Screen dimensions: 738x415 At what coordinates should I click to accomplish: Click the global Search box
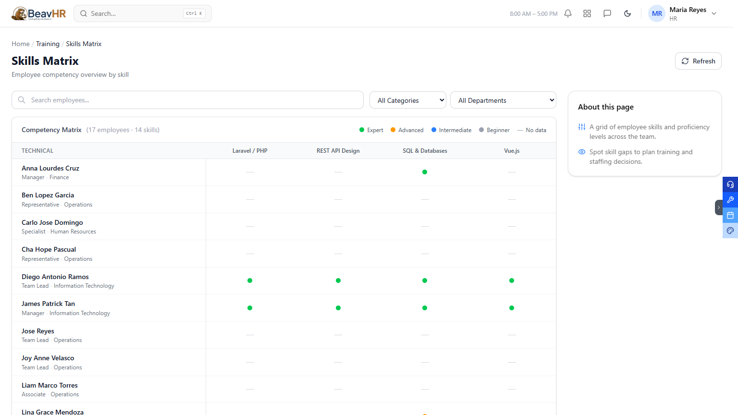click(x=143, y=13)
